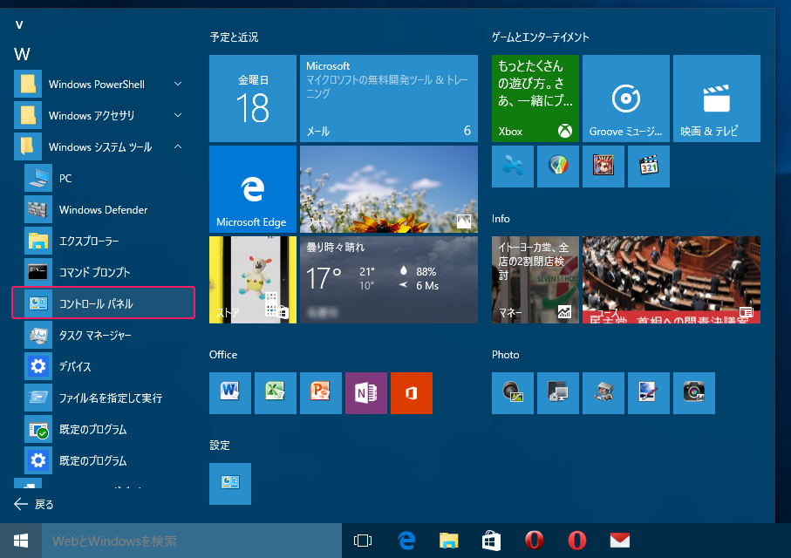791x558 pixels.
Task: Open the calendar tile showing 金曜日 18
Action: click(253, 99)
